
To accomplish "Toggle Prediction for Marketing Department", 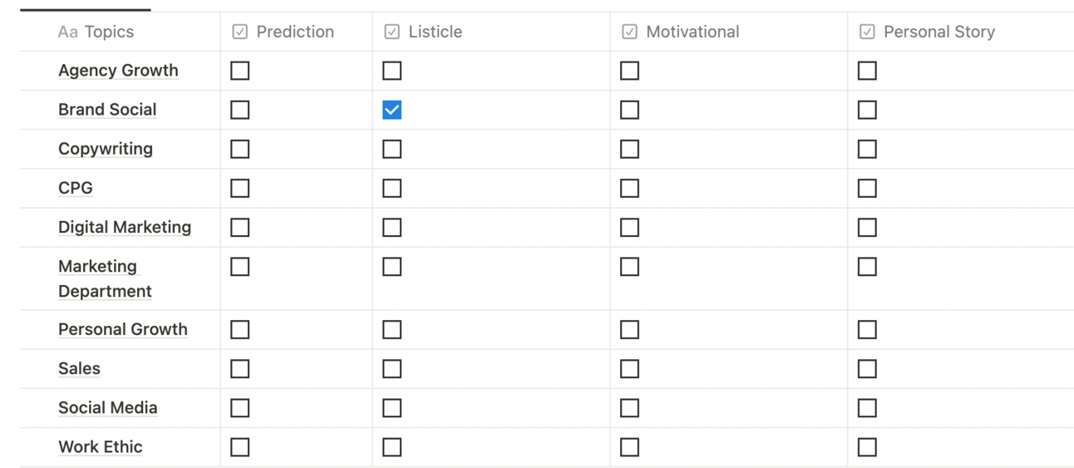I will pyautogui.click(x=239, y=266).
